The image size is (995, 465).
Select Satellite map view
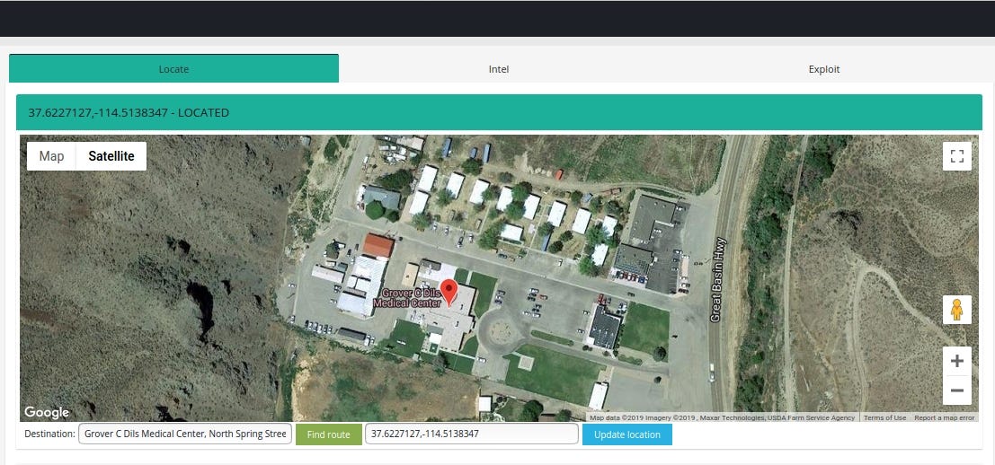pyautogui.click(x=111, y=156)
